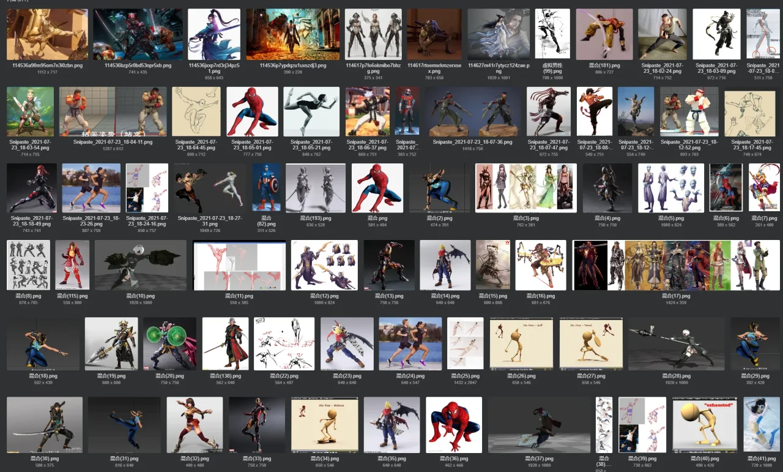Click the label 混合(138).png
This screenshot has height=472, width=783.
point(226,376)
